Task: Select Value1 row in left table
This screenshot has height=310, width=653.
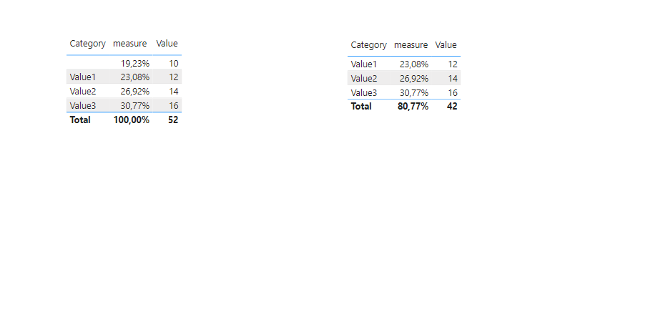Action: point(124,77)
